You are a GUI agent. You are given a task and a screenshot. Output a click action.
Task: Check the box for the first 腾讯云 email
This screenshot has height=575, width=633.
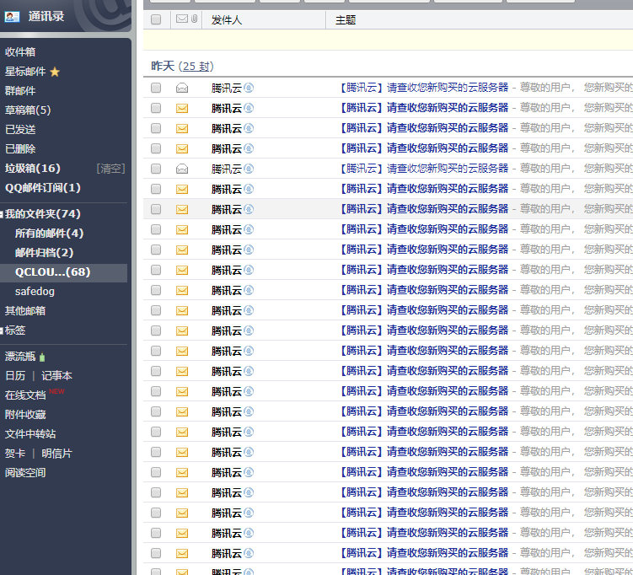tap(156, 88)
